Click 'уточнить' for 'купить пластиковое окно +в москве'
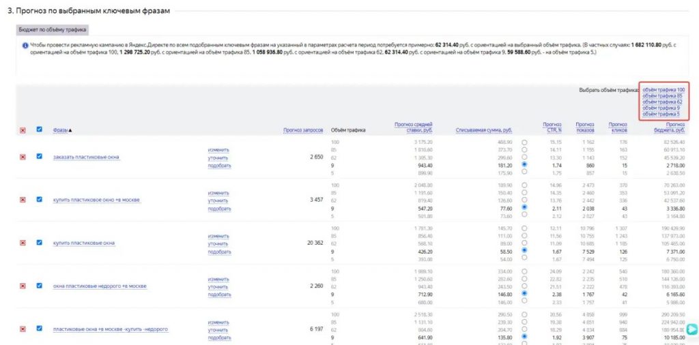Viewport: 699px width, 345px height. coord(218,200)
